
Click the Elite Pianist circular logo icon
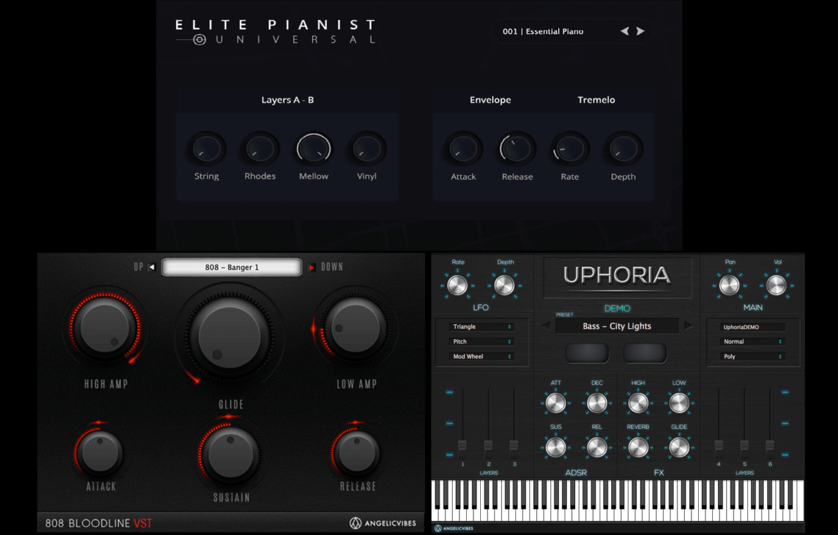click(200, 40)
